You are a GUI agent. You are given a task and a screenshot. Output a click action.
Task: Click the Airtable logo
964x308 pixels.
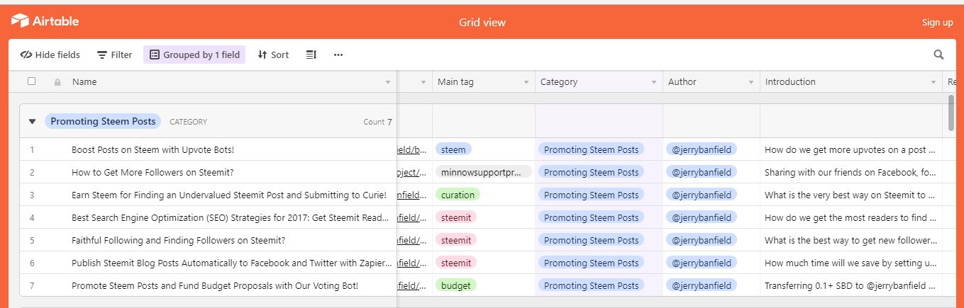[45, 21]
